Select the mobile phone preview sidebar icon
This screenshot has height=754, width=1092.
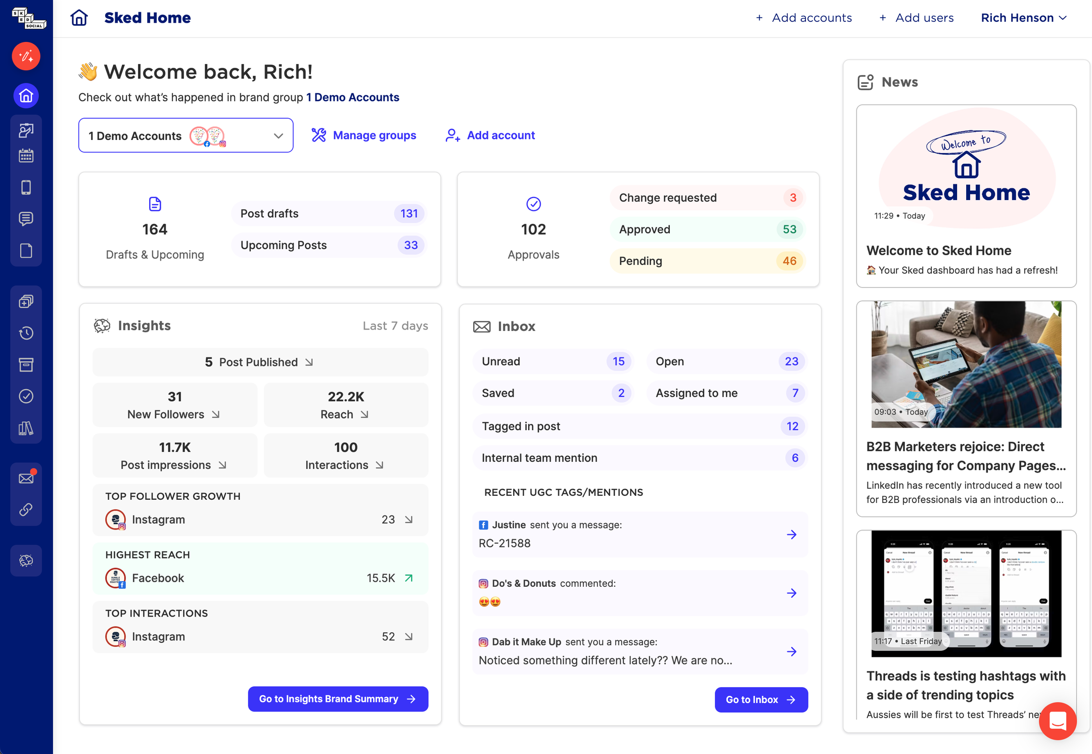click(x=26, y=187)
